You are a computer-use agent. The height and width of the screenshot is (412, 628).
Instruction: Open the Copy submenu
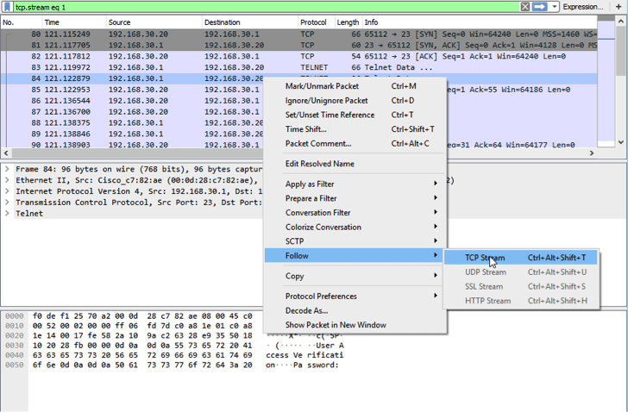[x=294, y=276]
